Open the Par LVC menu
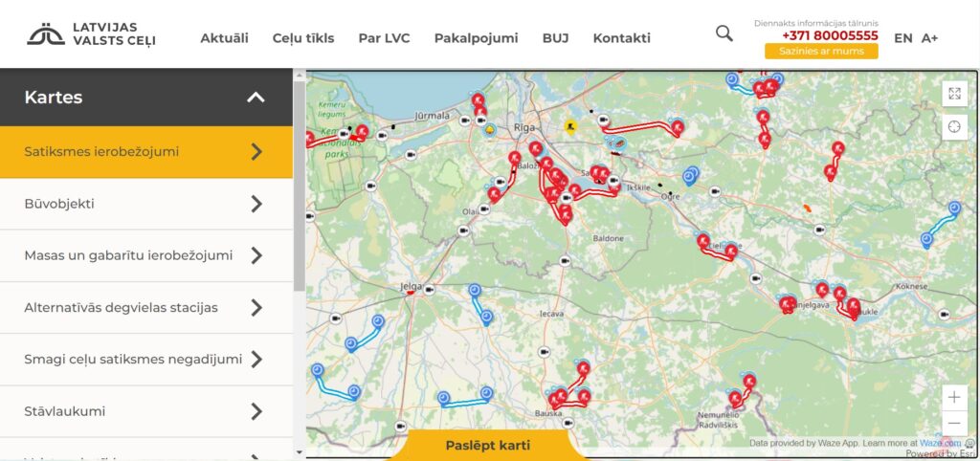 (384, 38)
